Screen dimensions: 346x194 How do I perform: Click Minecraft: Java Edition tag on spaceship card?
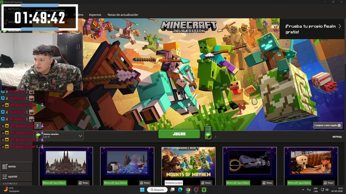[238, 183]
